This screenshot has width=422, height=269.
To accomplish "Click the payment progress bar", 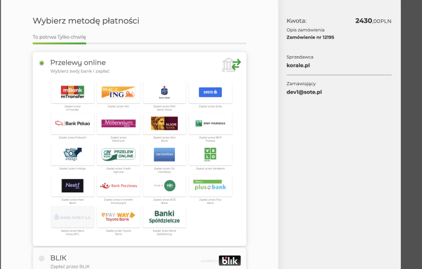I will (x=139, y=43).
